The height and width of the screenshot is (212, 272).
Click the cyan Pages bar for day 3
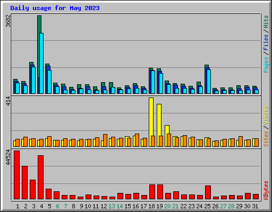33,80
